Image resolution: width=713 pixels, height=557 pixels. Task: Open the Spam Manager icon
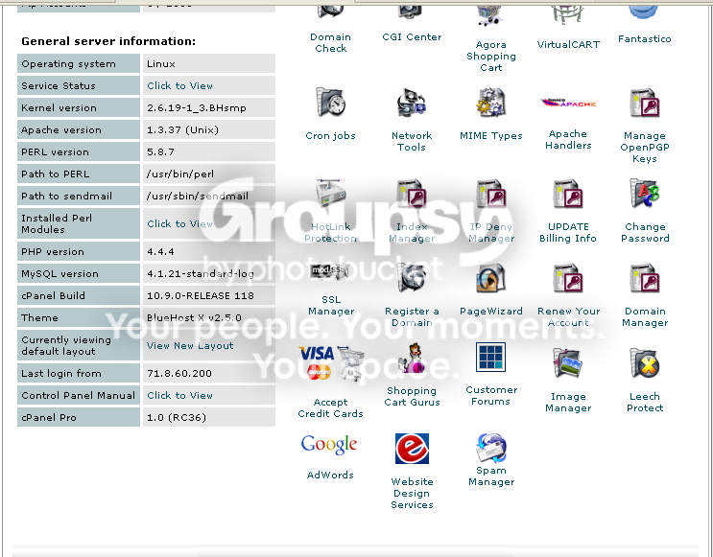(490, 448)
